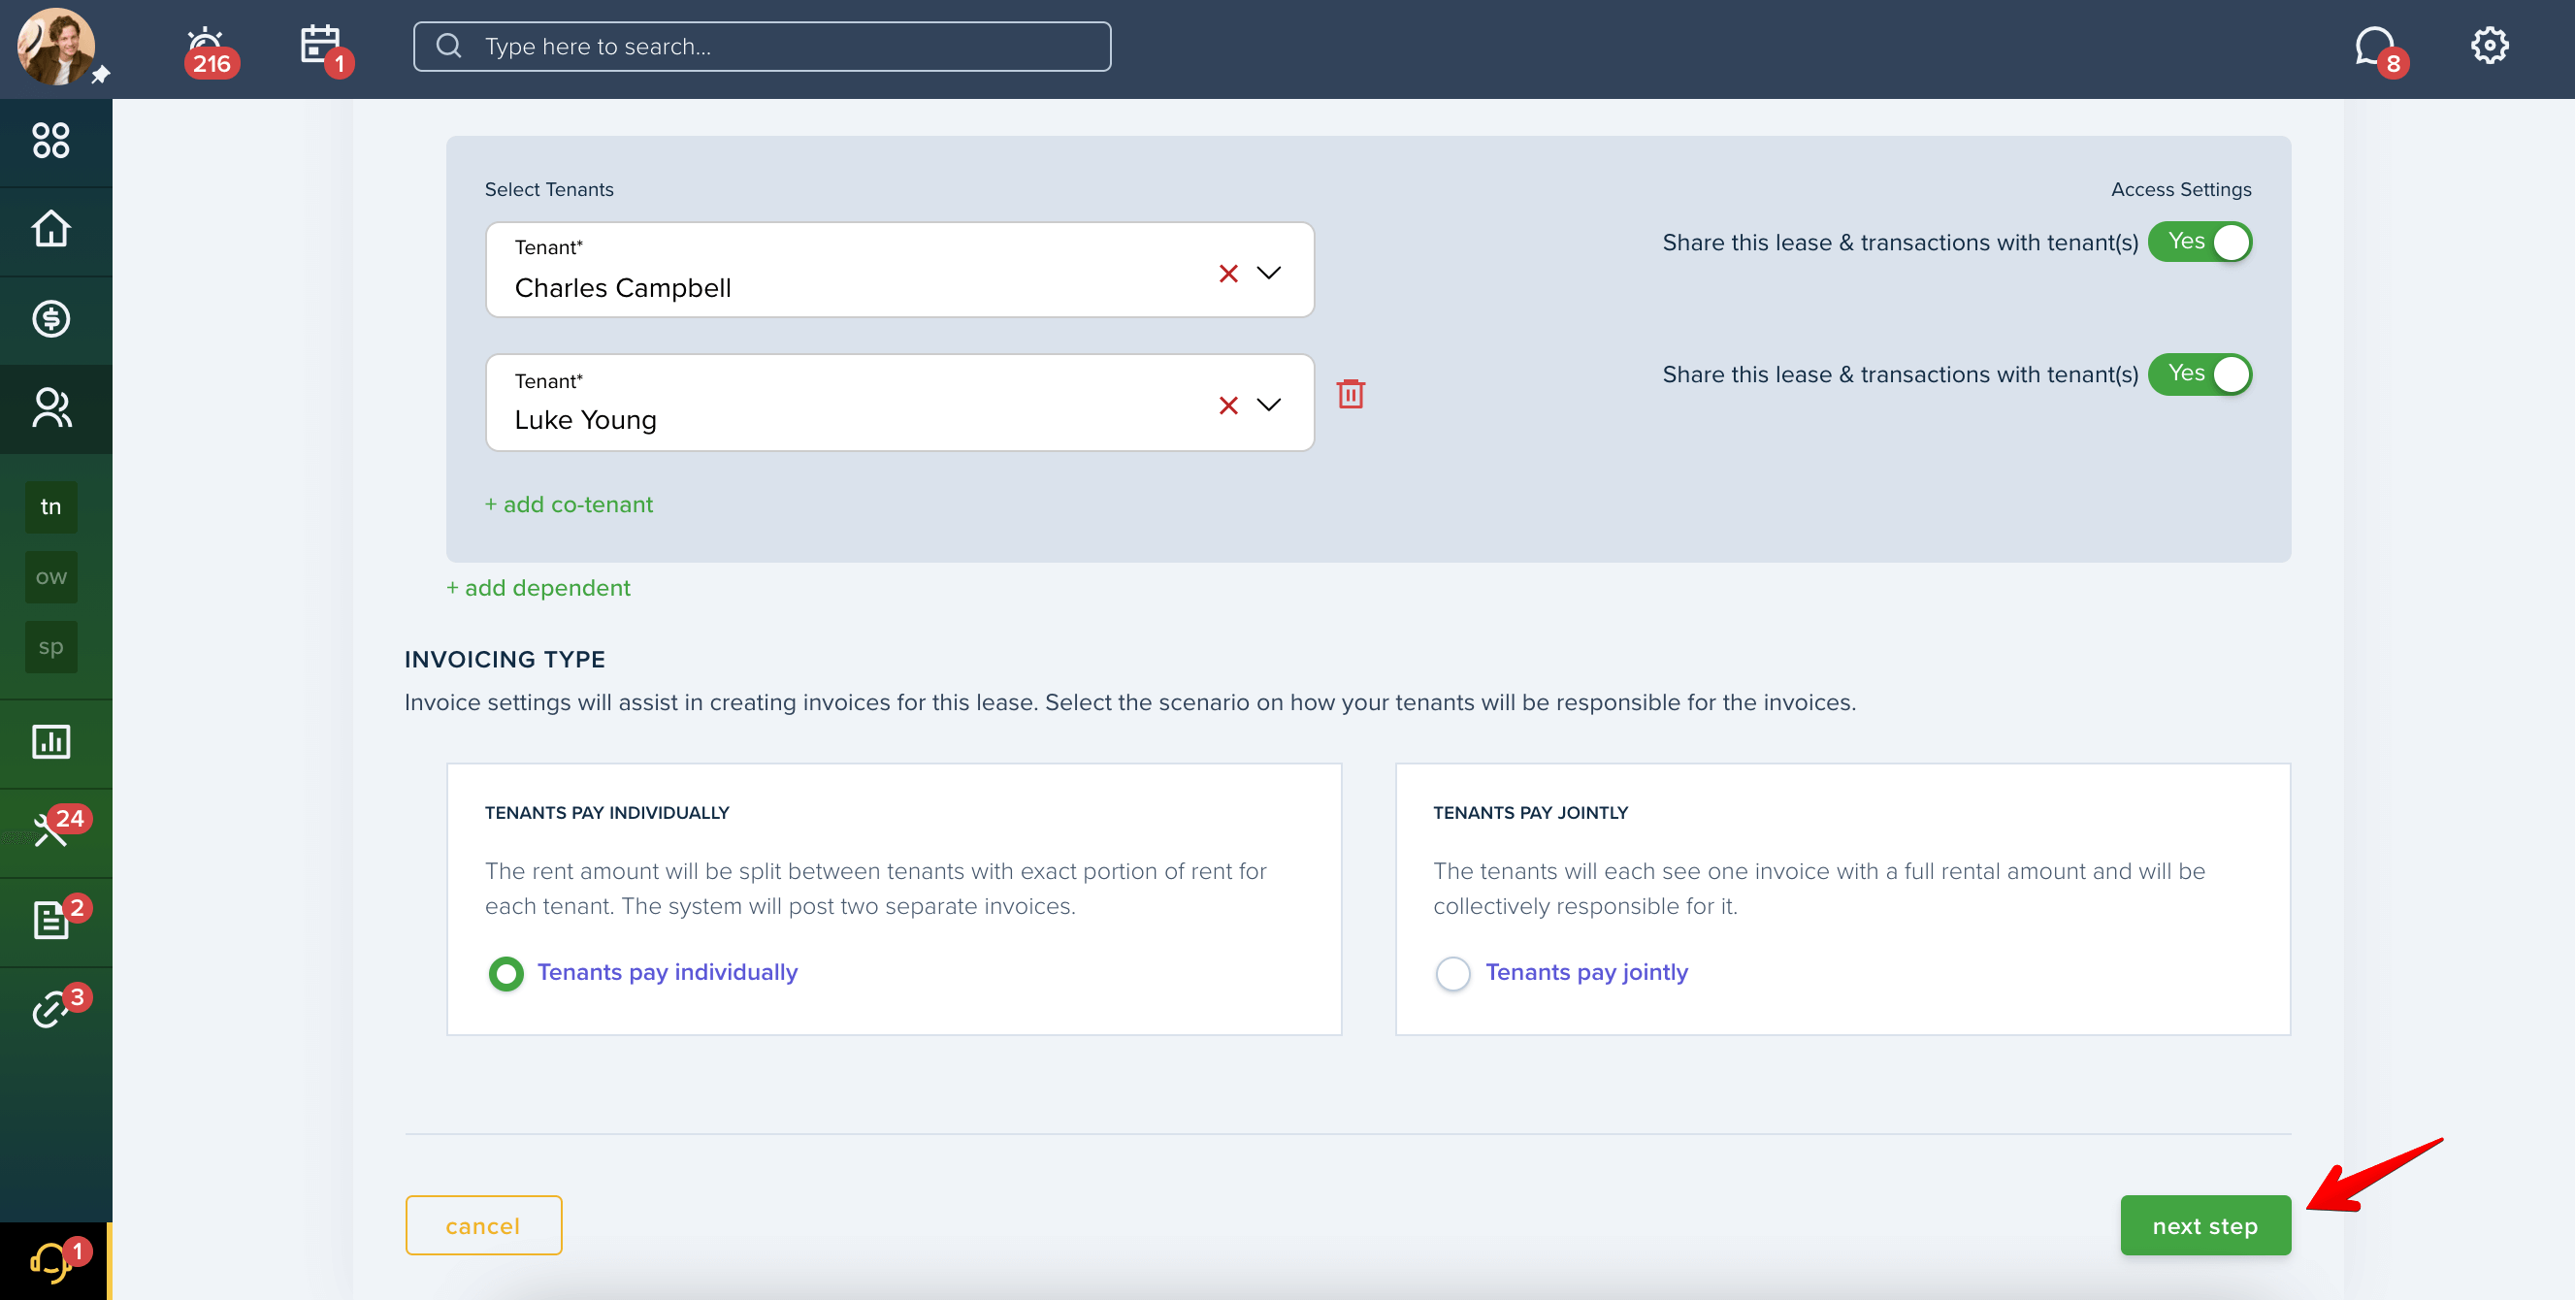This screenshot has width=2575, height=1300.
Task: Click the 'TENANTS PAY INDIVIDUALLY' card heading
Action: (x=606, y=812)
